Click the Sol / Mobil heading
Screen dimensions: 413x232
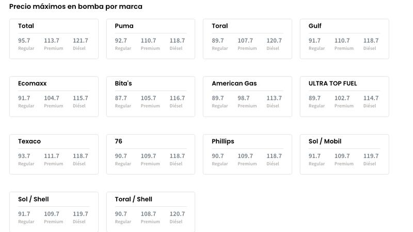325,141
